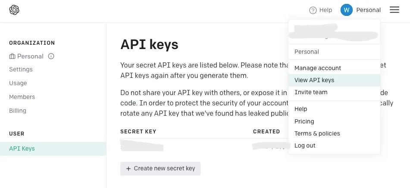Open the Pricing menu entry

click(304, 121)
